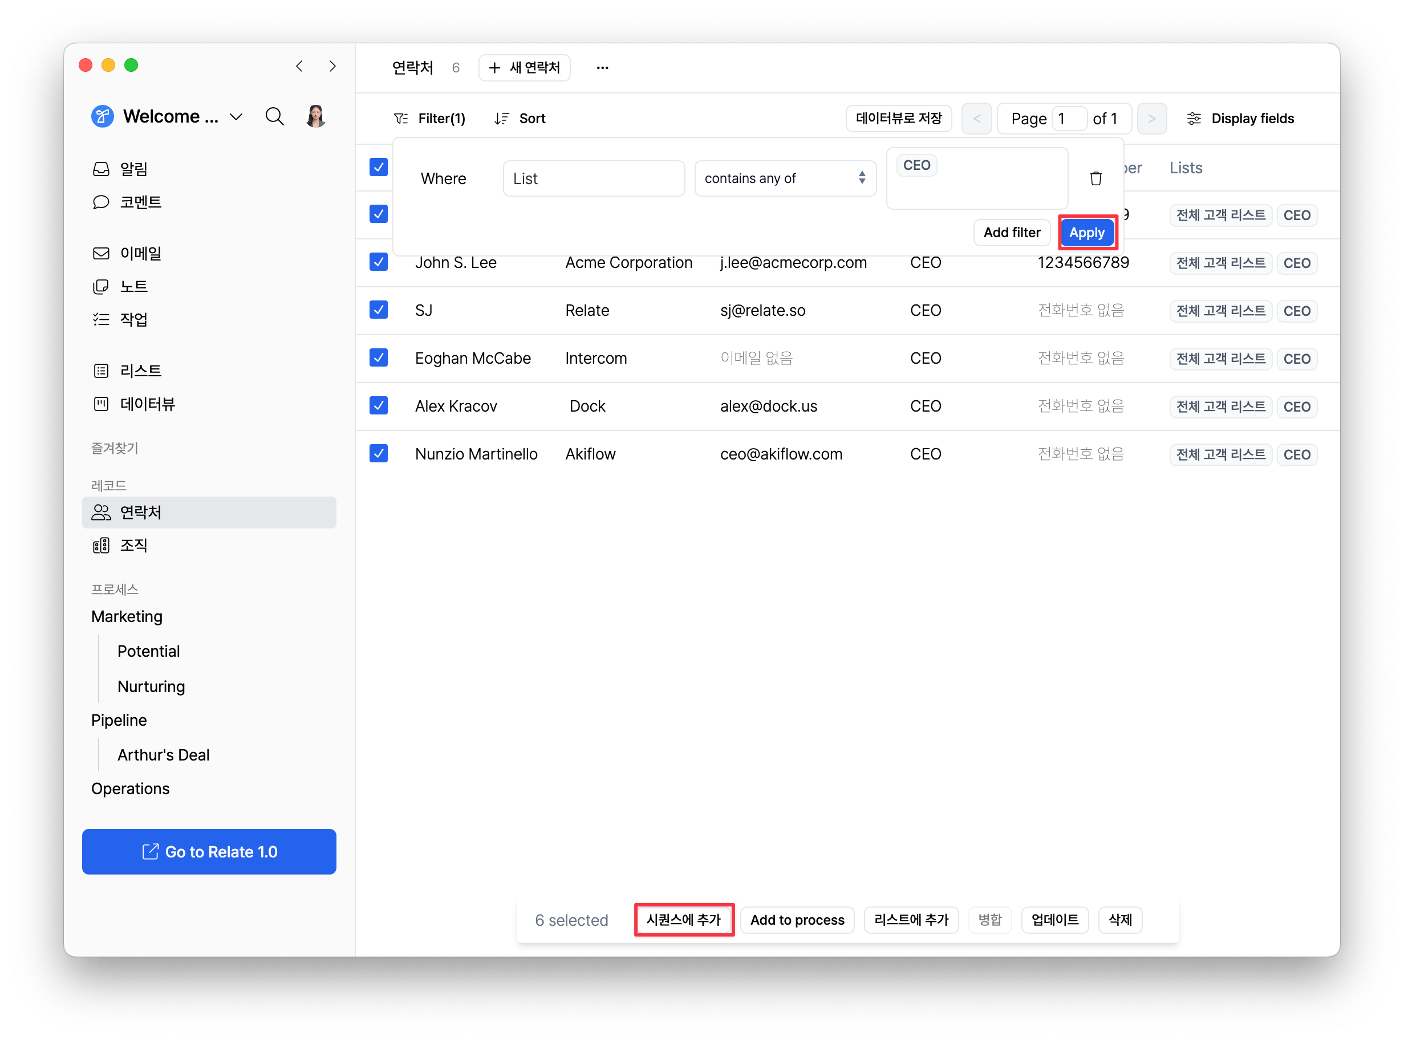Uncheck Nunzio Martinello's checkbox

pos(379,453)
